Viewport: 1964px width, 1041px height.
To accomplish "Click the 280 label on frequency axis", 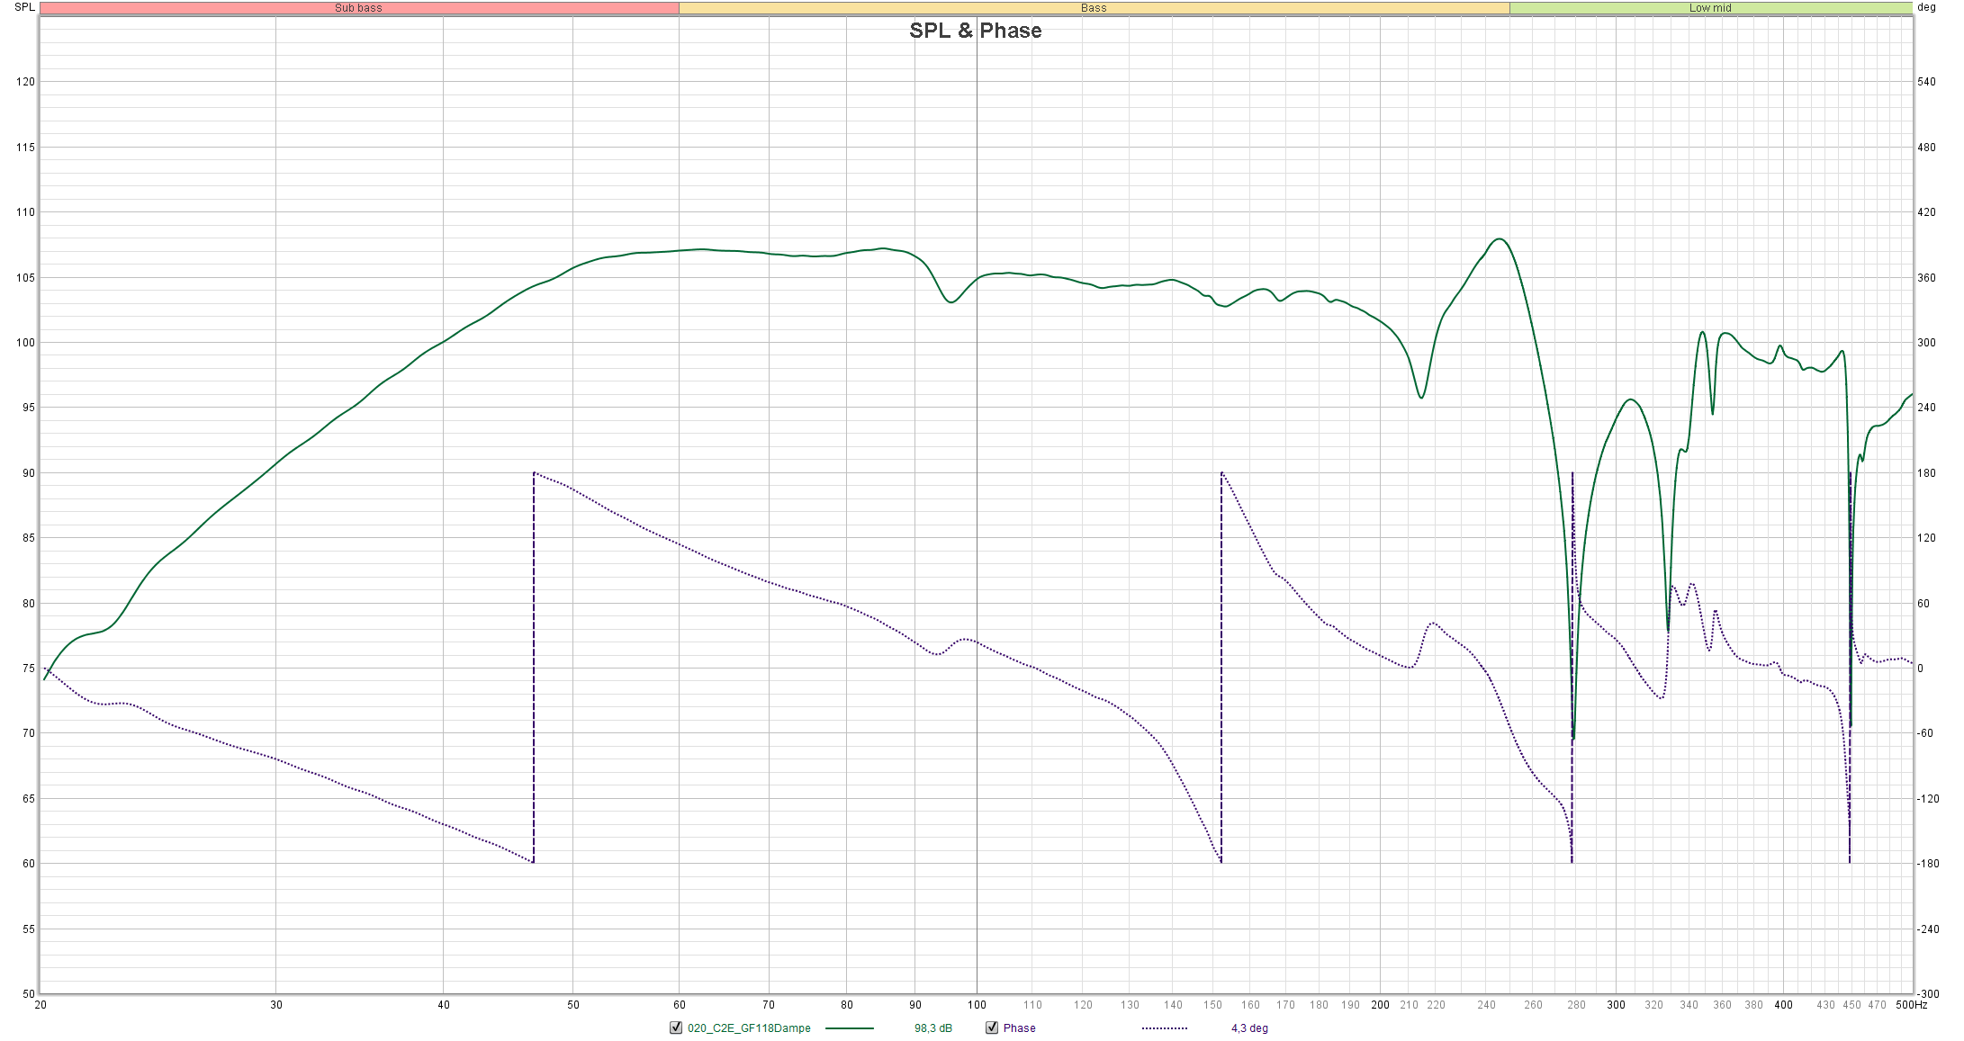I will (x=1576, y=1005).
